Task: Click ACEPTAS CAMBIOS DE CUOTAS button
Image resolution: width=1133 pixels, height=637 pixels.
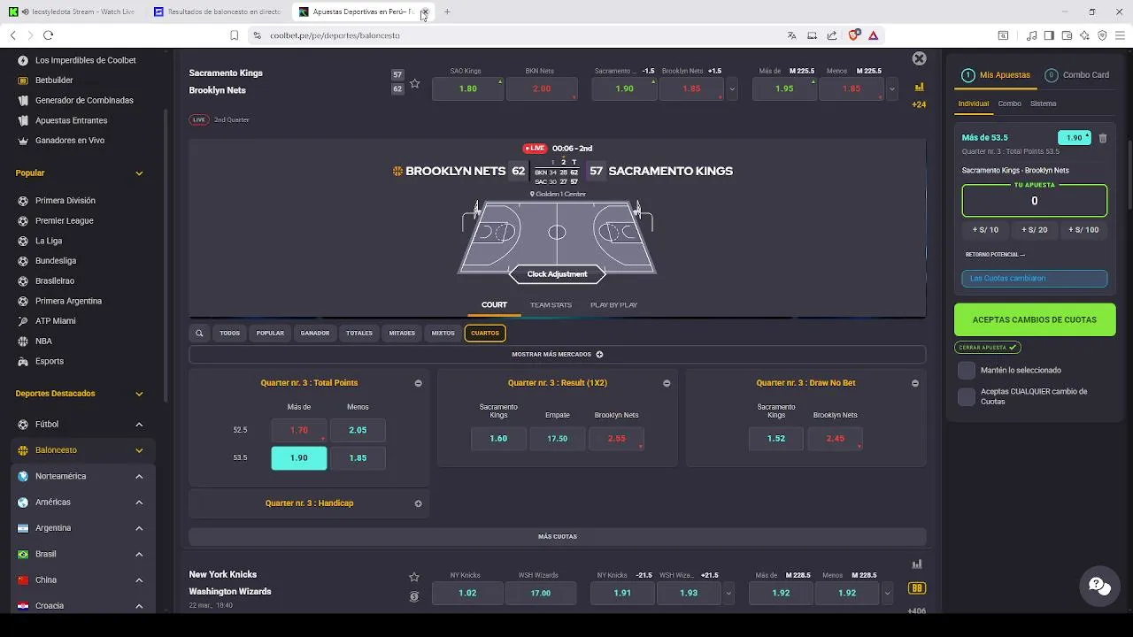Action: (x=1035, y=319)
